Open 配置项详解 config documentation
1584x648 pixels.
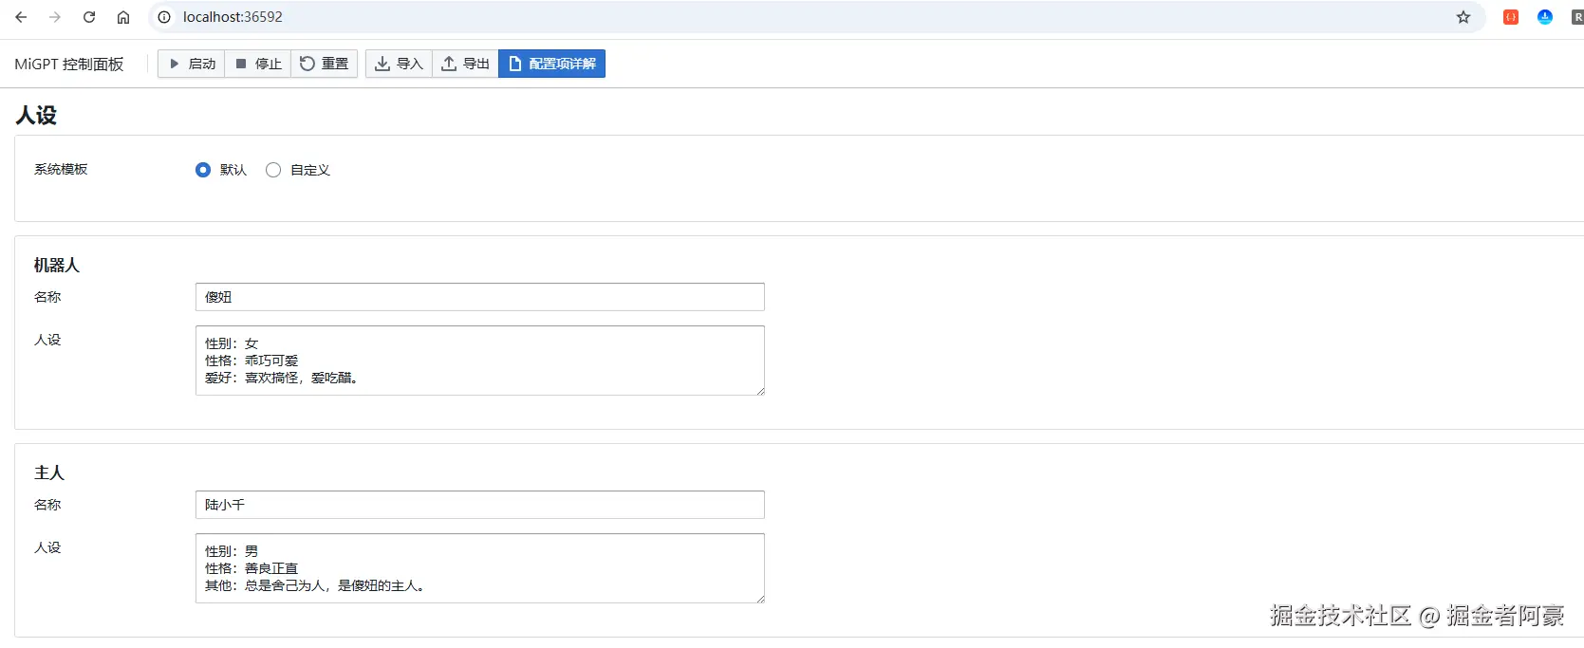pyautogui.click(x=551, y=64)
